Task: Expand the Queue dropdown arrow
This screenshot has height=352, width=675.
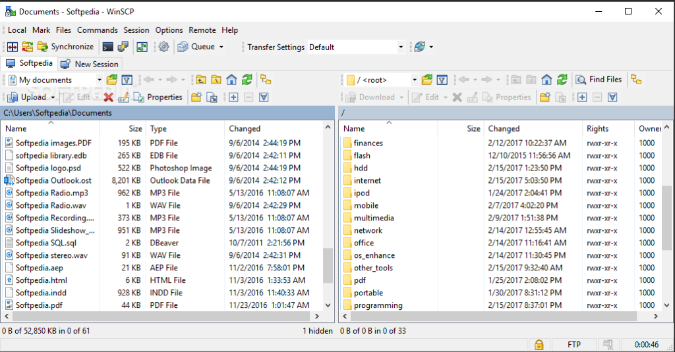Action: click(221, 47)
